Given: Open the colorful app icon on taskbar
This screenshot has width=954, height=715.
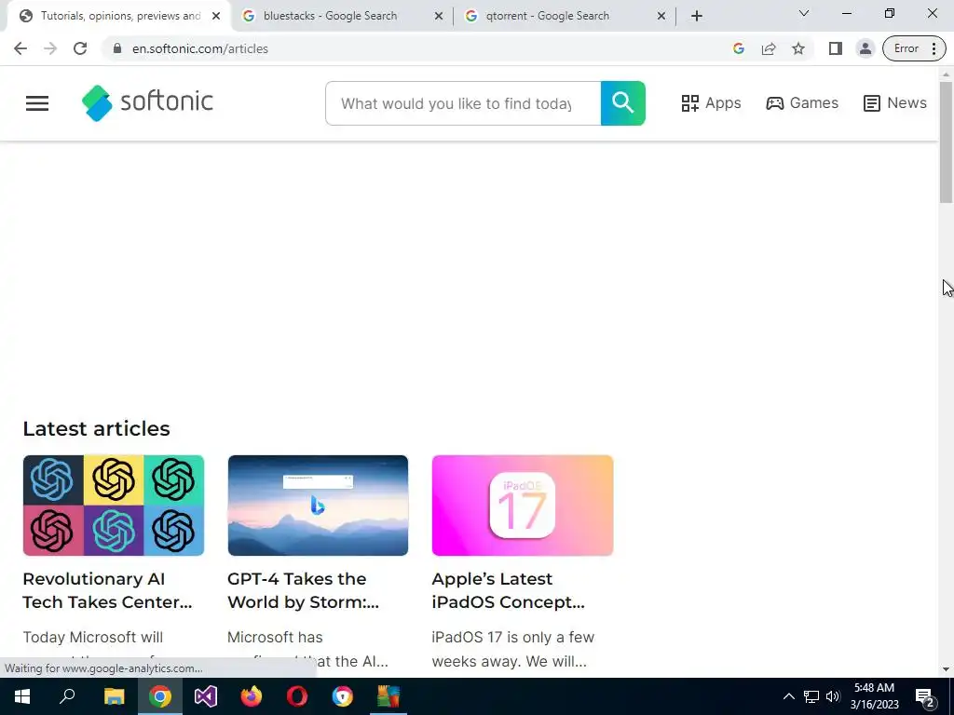Looking at the screenshot, I should pos(388,696).
